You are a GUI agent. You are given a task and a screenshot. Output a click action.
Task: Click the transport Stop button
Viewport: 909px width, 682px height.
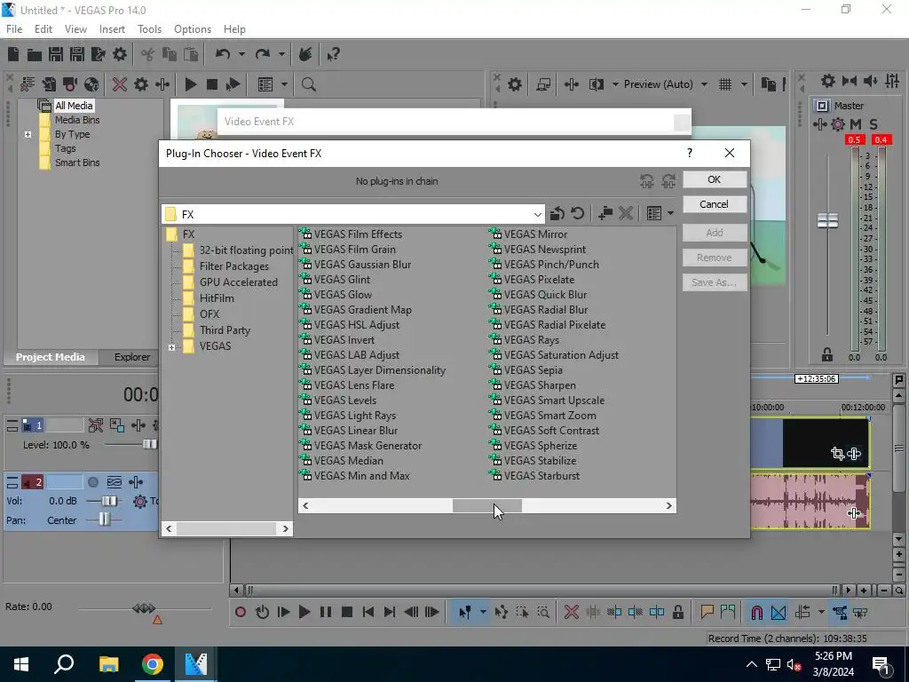point(347,612)
